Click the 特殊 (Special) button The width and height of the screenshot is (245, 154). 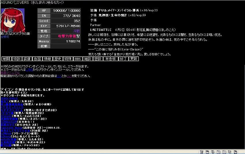click(x=68, y=59)
